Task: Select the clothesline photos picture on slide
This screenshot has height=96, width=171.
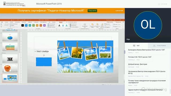Action: (x=85, y=57)
